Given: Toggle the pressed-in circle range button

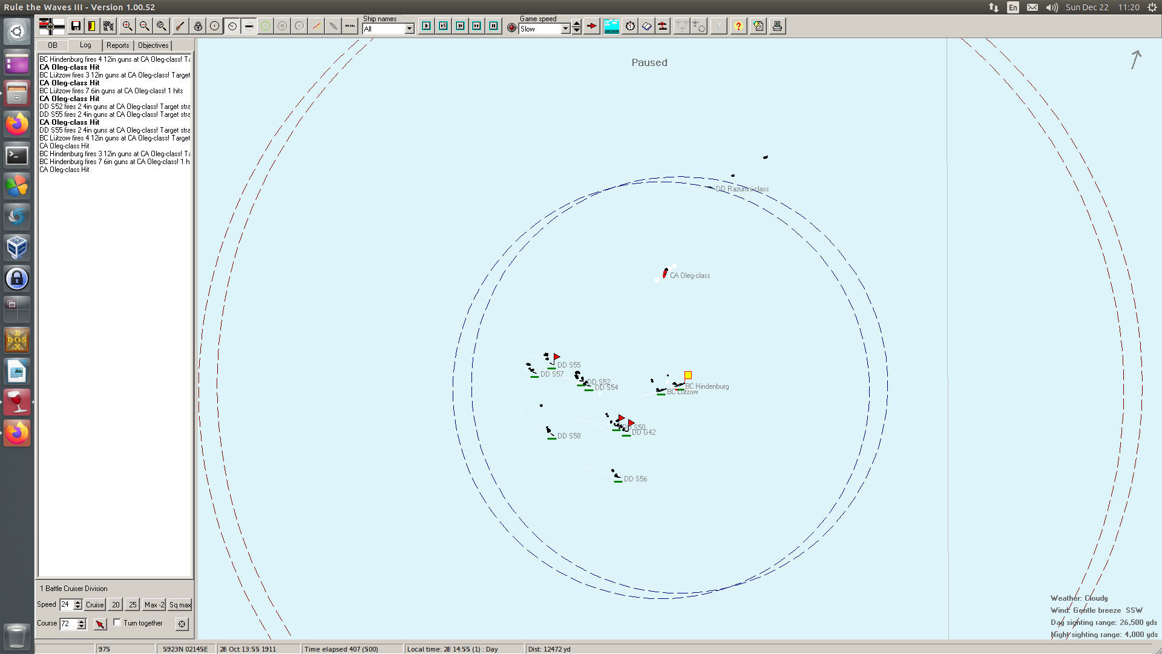Looking at the screenshot, I should [232, 26].
